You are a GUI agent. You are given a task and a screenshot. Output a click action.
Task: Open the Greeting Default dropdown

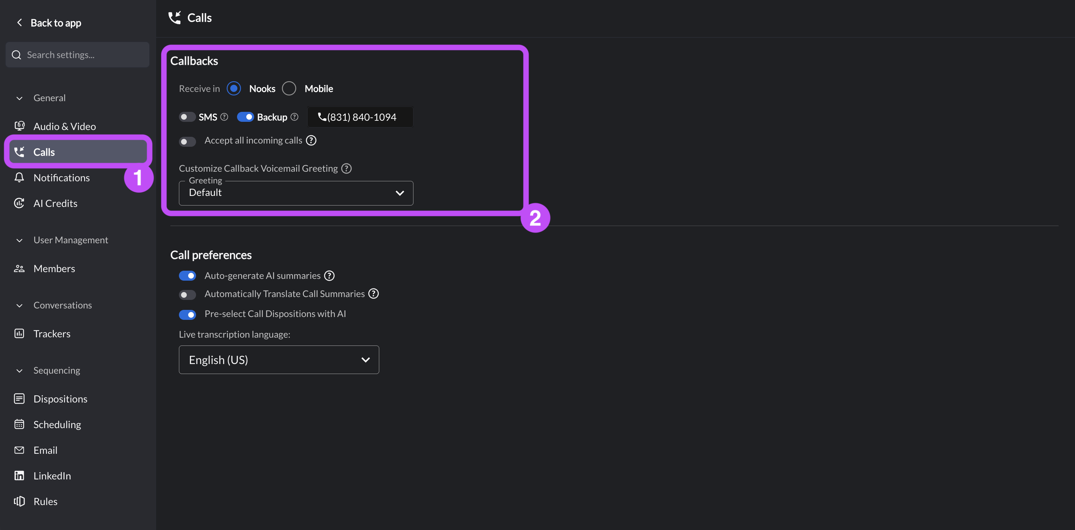(296, 193)
